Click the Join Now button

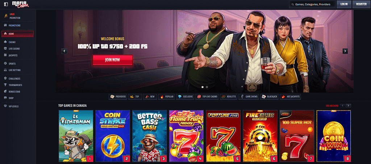click(112, 60)
